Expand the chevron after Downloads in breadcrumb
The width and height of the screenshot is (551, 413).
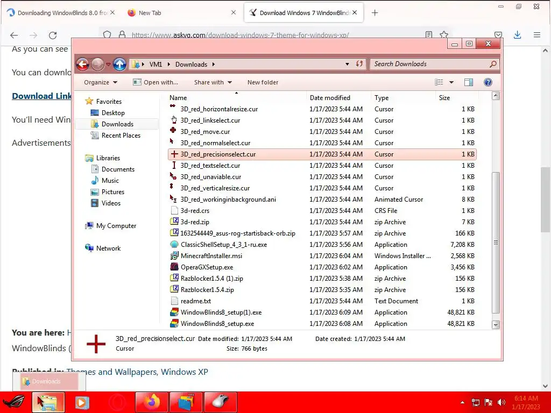tap(213, 65)
